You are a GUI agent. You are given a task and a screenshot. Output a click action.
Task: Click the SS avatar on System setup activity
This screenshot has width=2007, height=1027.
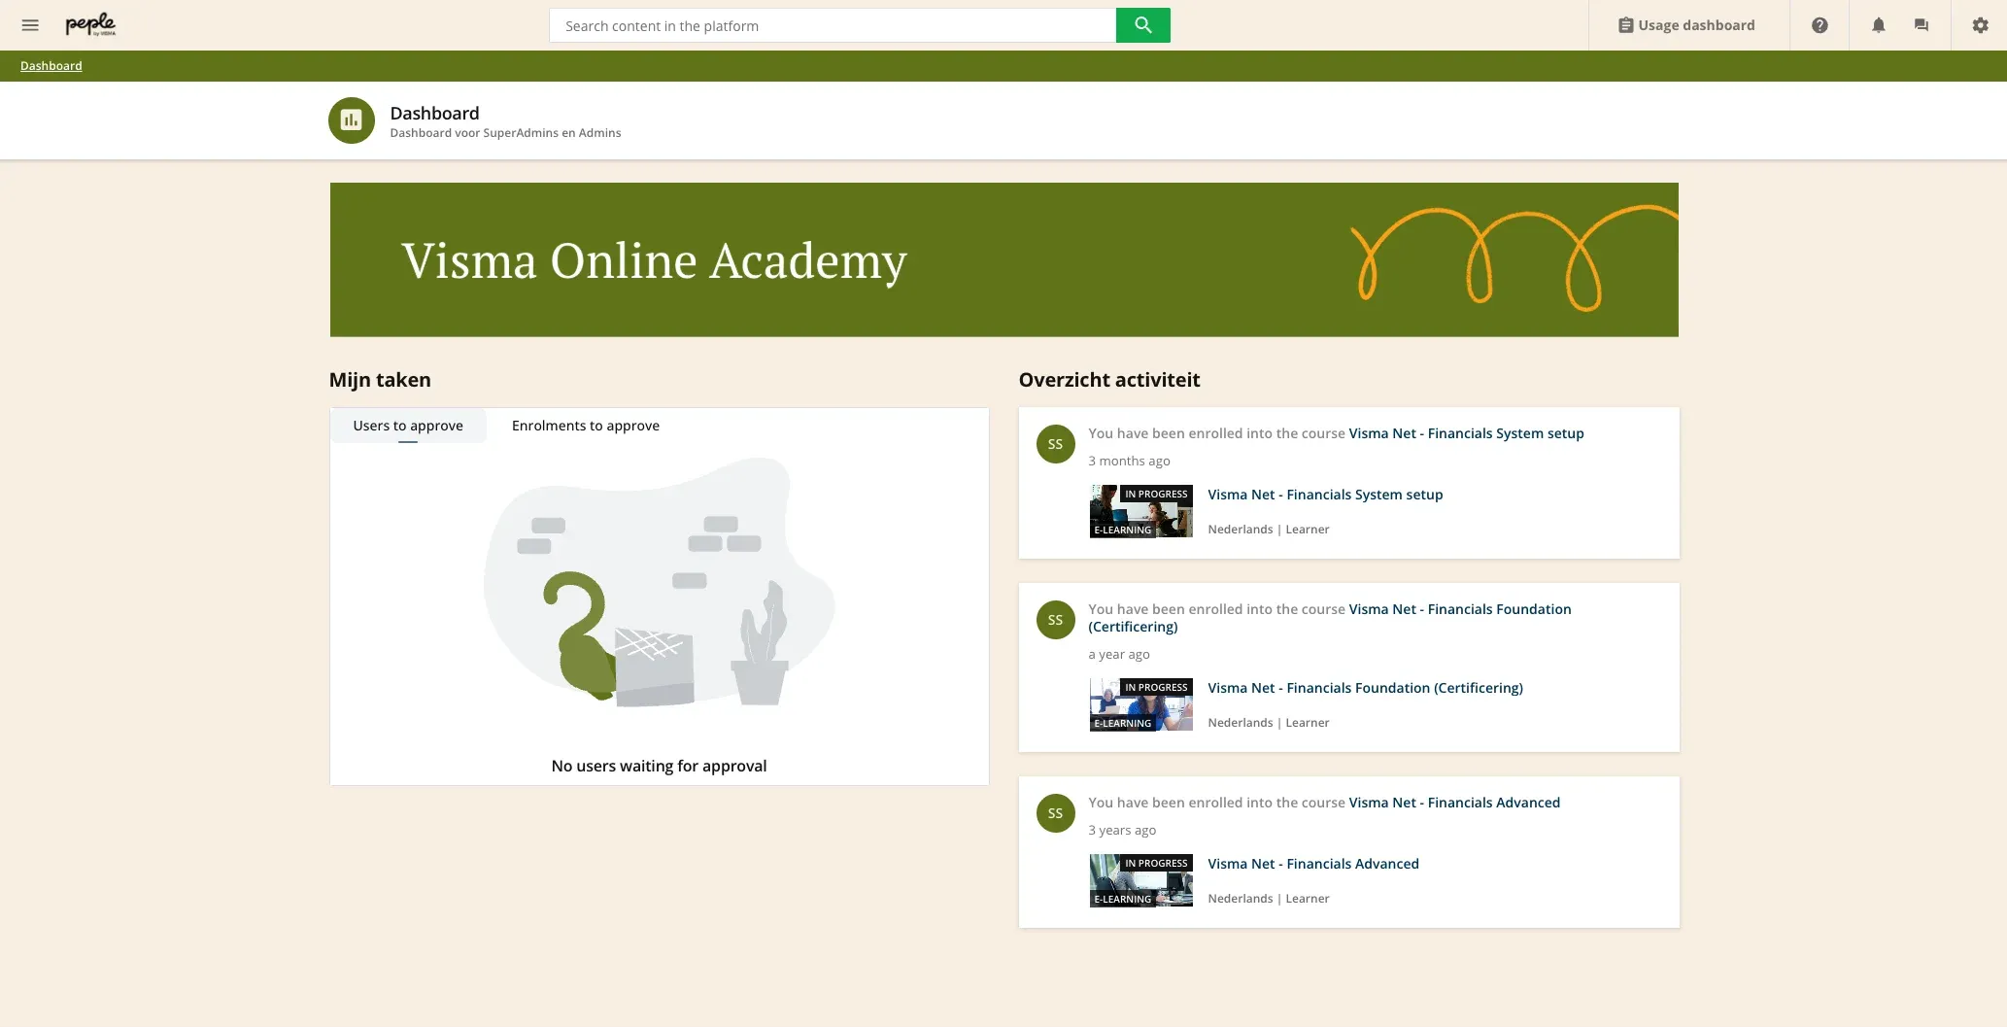[1055, 444]
